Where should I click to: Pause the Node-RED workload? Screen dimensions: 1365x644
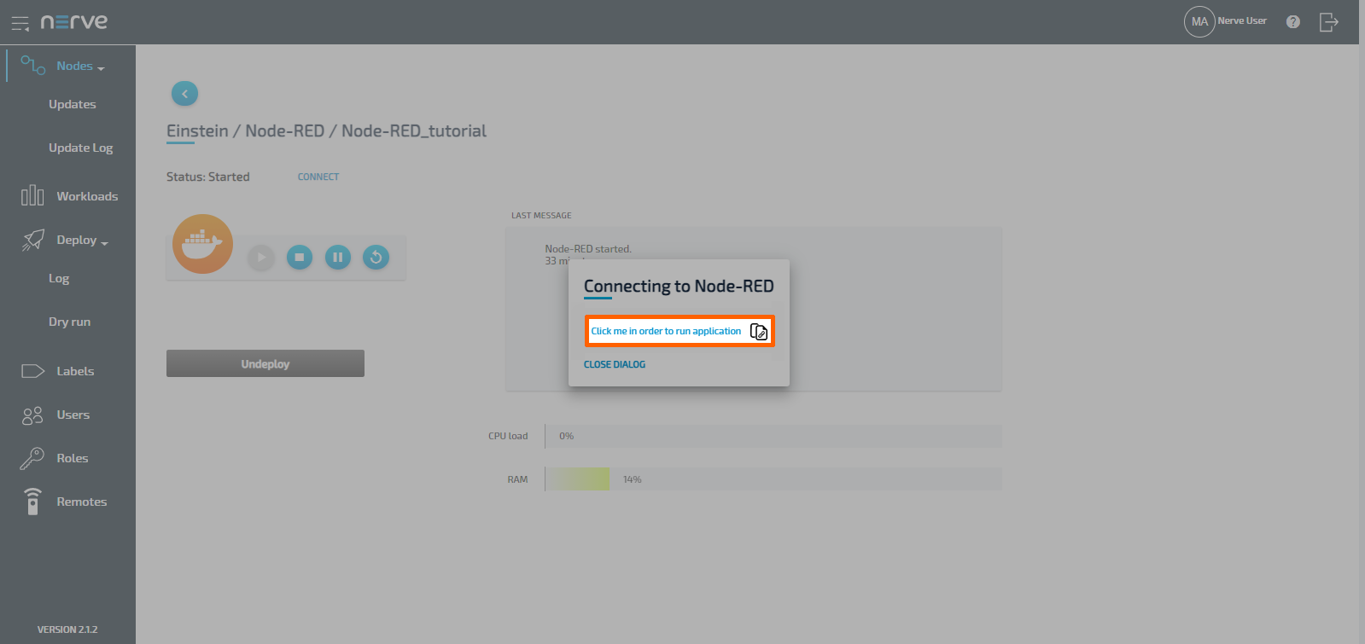point(338,257)
